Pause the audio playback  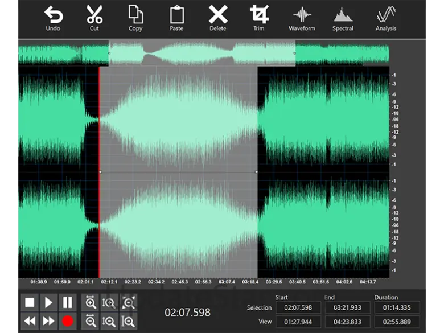[x=68, y=303]
